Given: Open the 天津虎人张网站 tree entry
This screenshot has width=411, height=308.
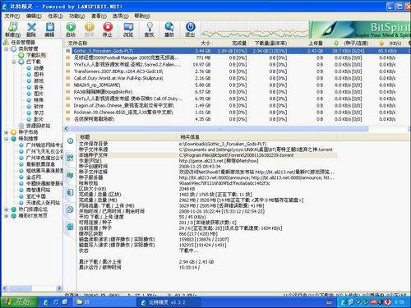Looking at the screenshot, I should click(43, 203).
